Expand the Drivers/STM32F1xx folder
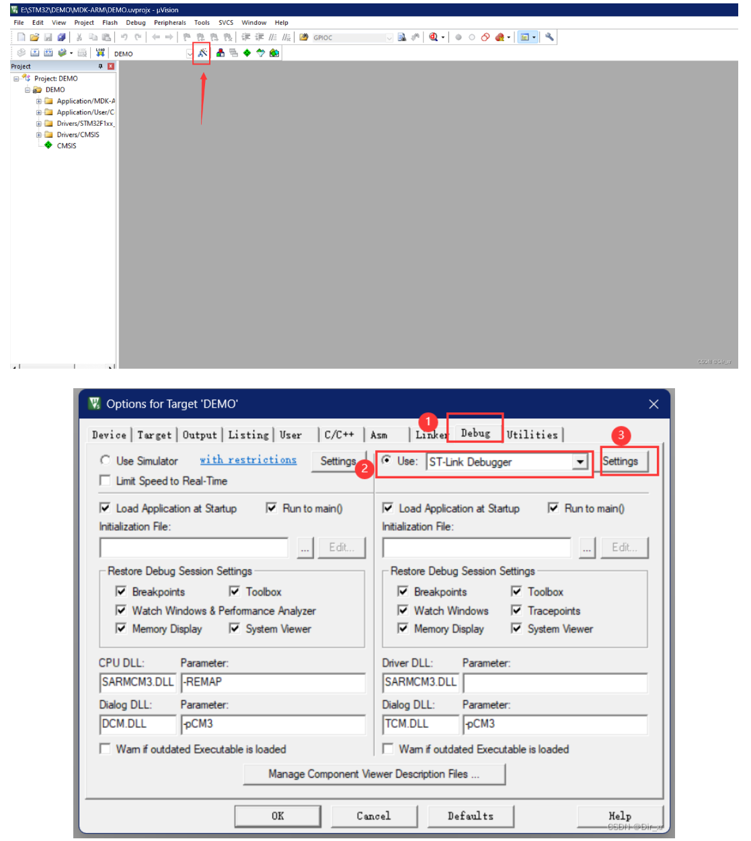Screen dimensions: 751x841 (38, 124)
